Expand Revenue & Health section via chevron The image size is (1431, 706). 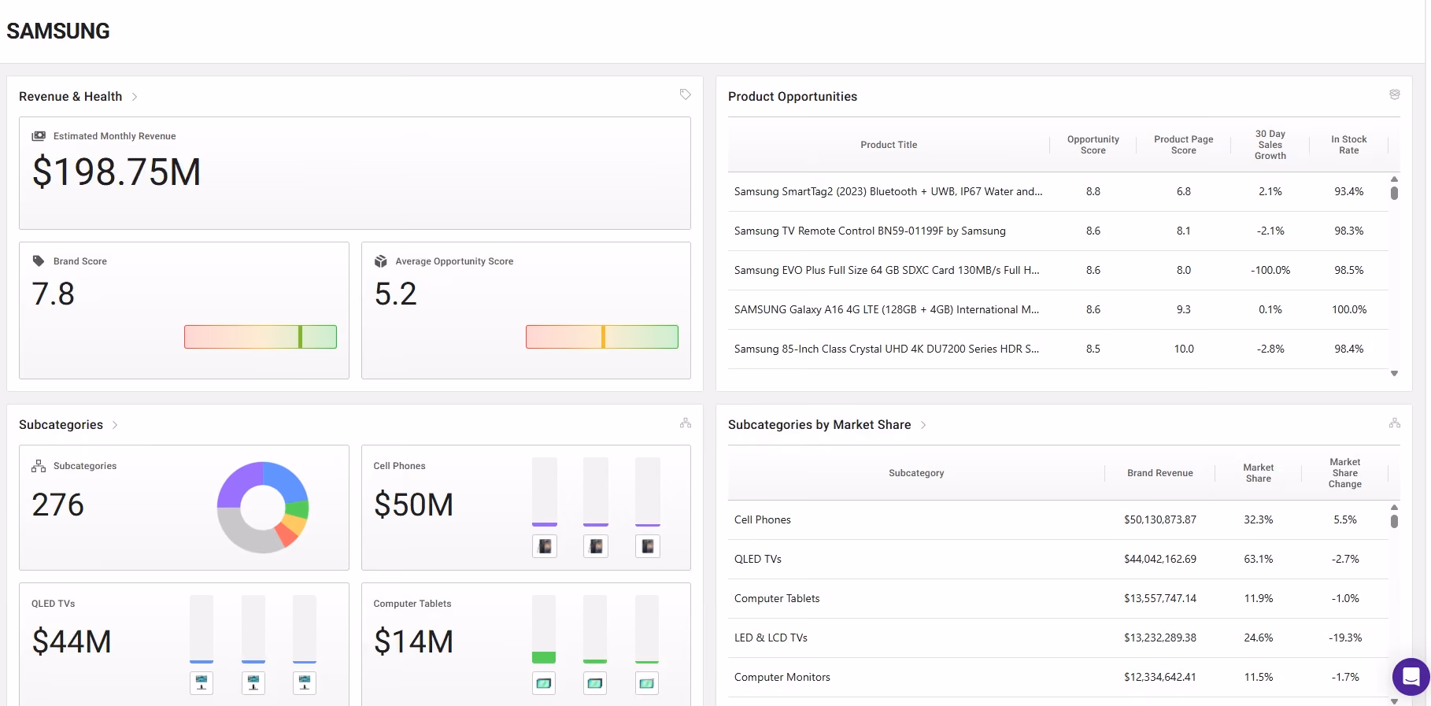[135, 97]
